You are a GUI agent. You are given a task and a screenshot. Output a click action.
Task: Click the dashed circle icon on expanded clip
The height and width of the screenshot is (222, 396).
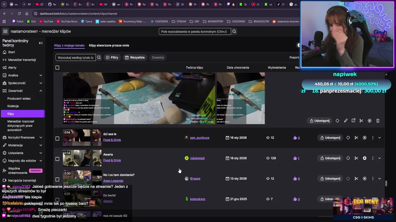(x=338, y=121)
